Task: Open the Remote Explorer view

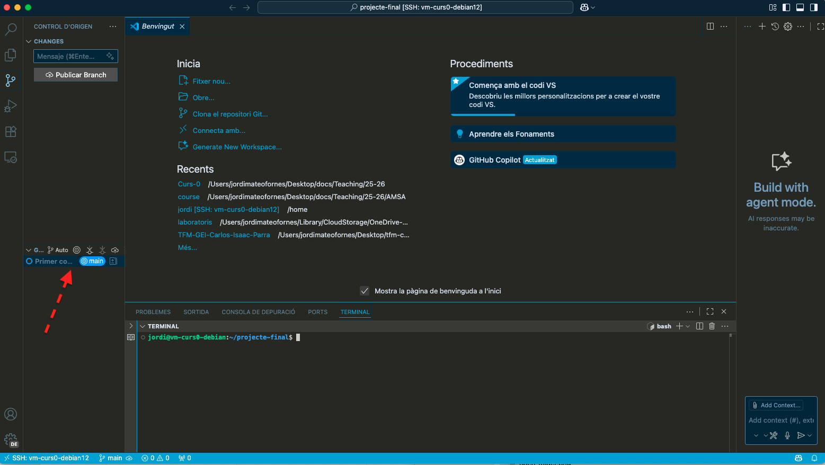Action: click(x=11, y=157)
